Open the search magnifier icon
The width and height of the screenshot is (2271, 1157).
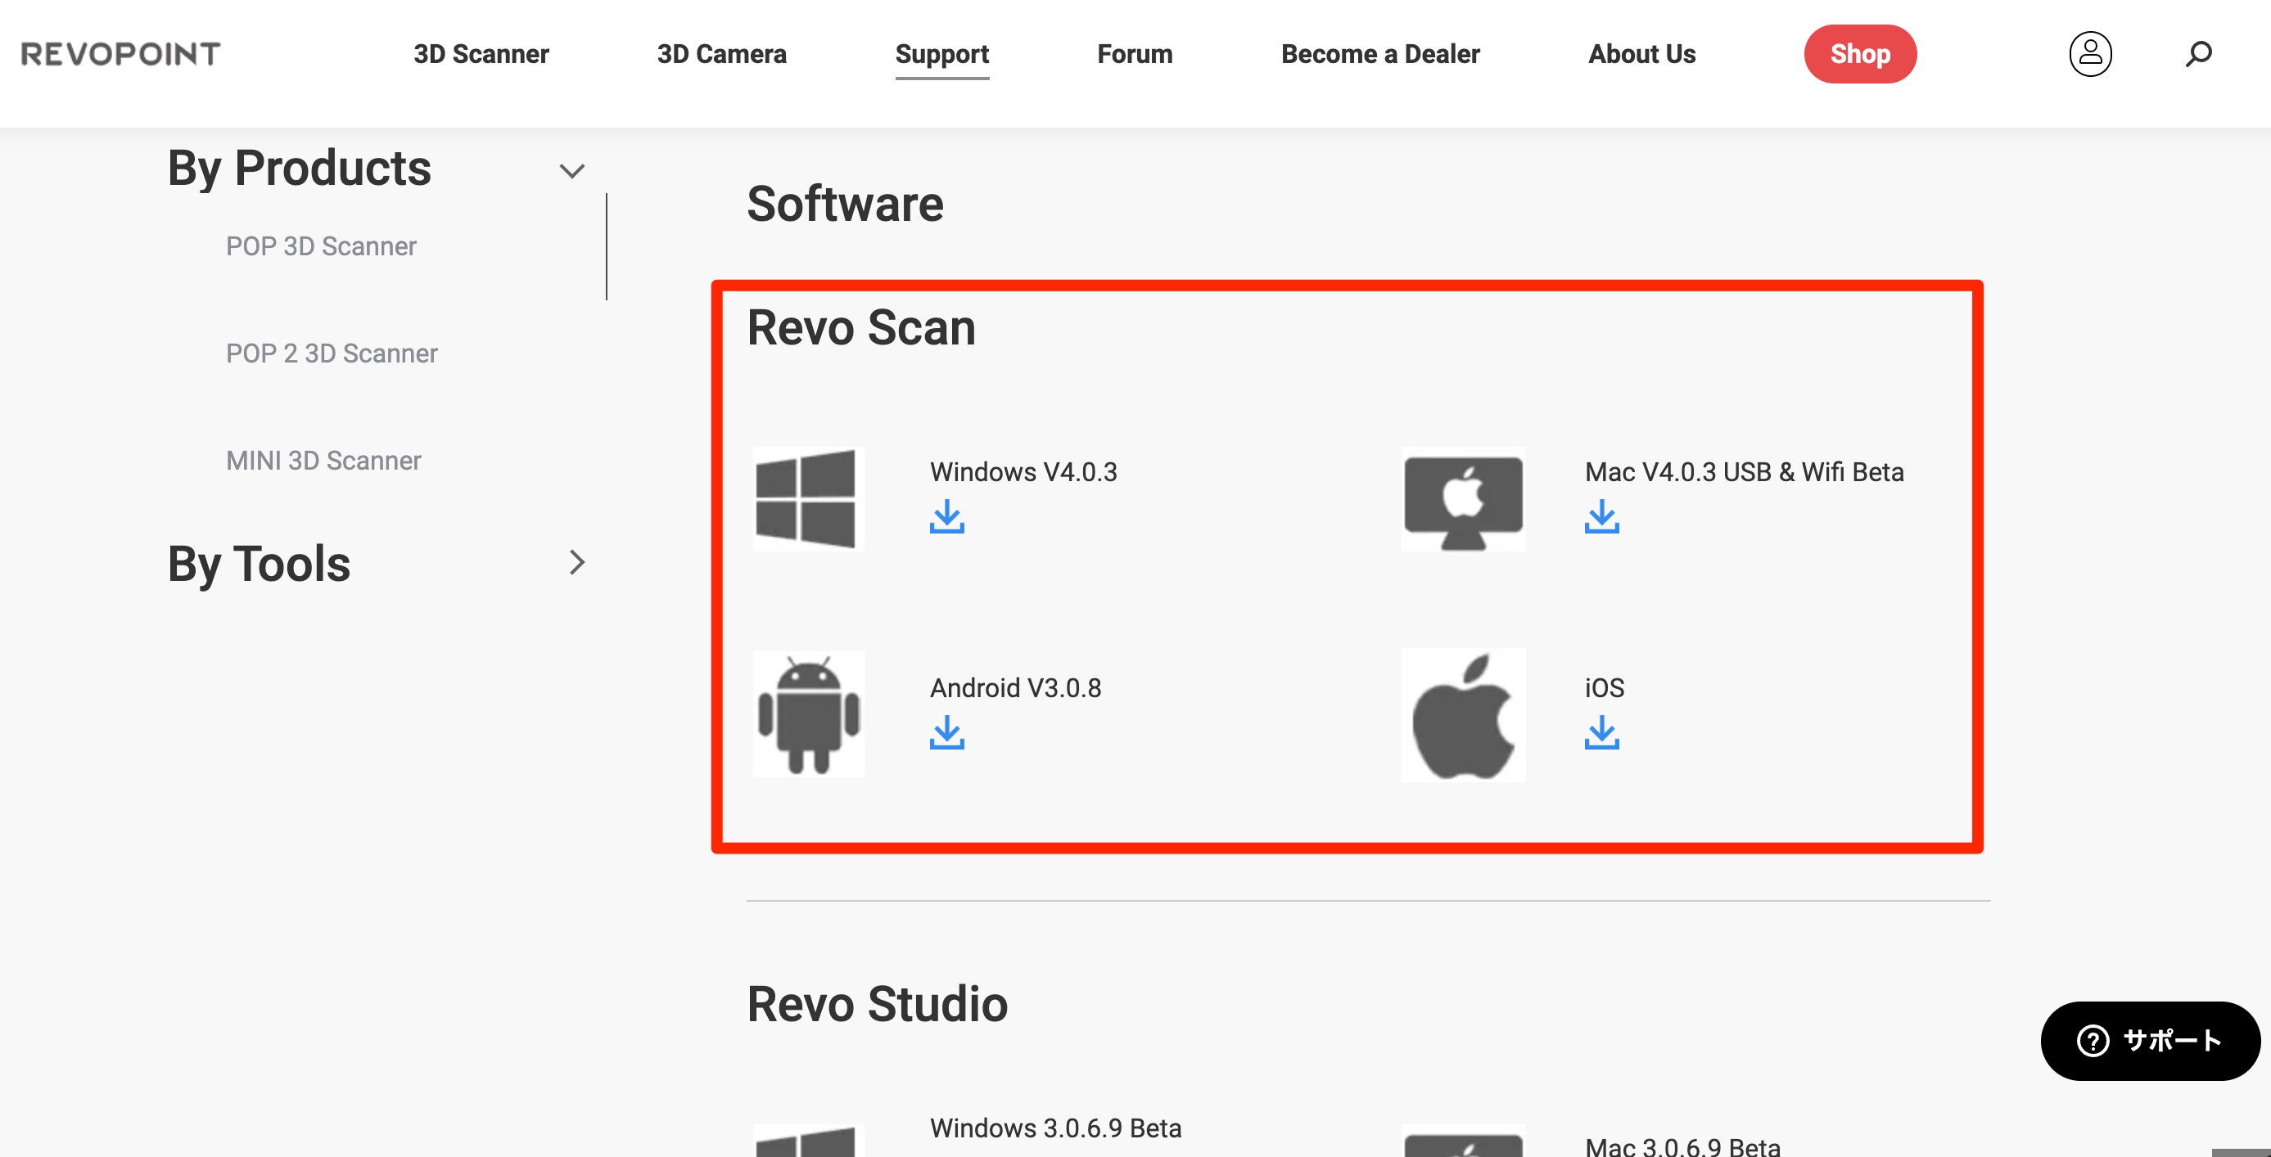click(x=2199, y=54)
